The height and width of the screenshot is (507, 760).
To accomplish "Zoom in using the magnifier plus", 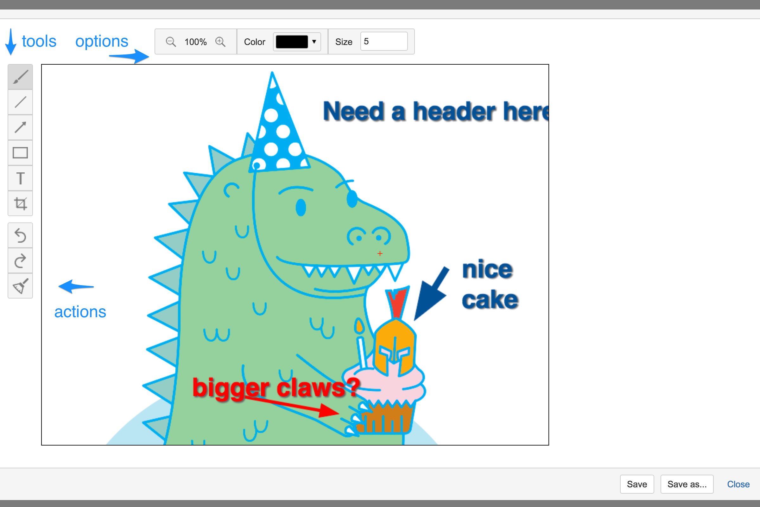I will (220, 42).
